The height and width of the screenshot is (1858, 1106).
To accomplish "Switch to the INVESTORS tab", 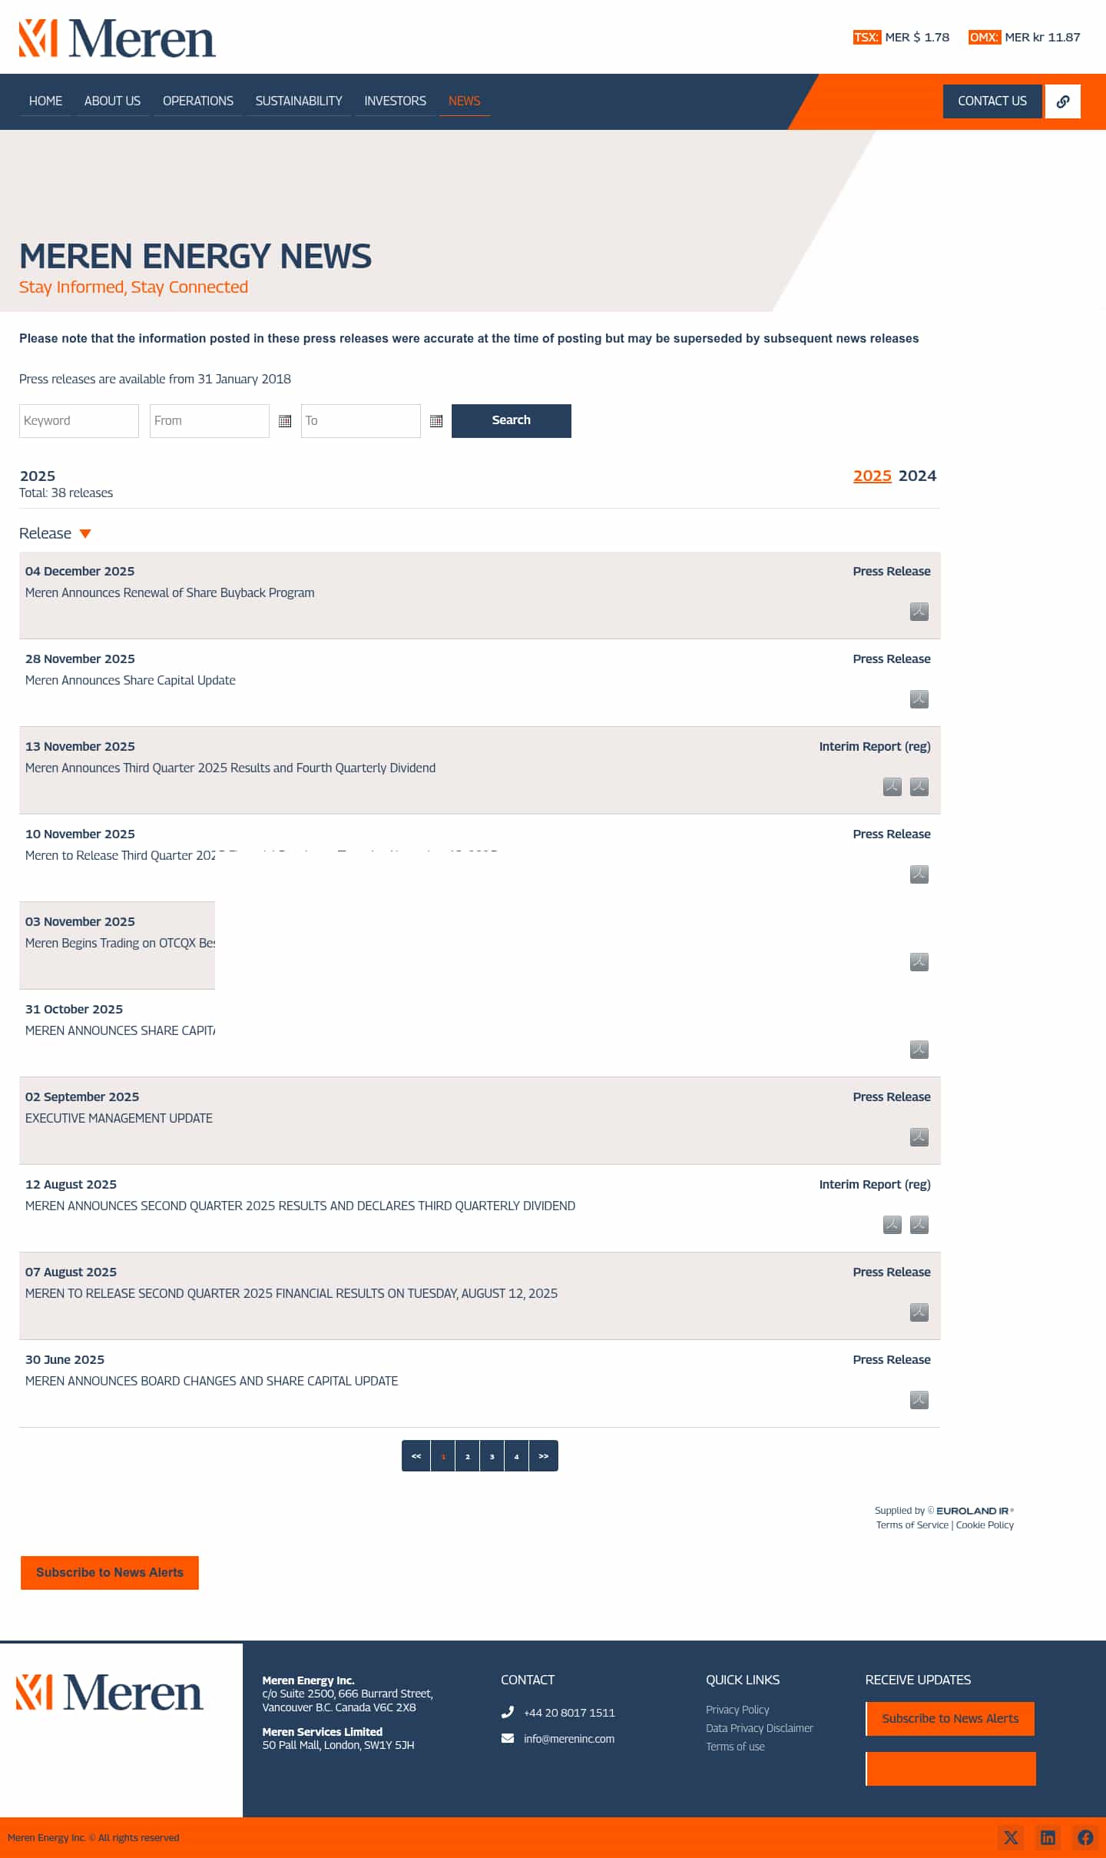I will pos(395,101).
